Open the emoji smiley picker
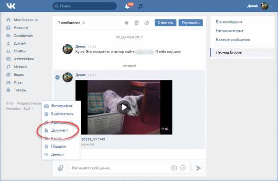Image resolution: width=278 pixels, height=181 pixels. [x=183, y=168]
